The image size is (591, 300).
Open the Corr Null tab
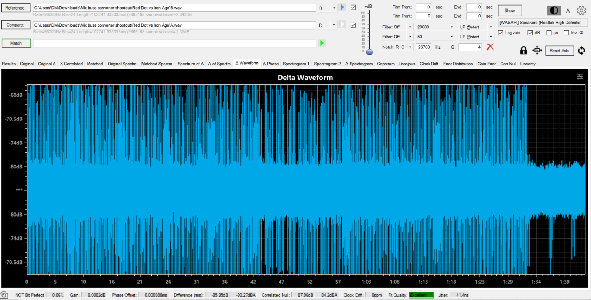tap(508, 64)
